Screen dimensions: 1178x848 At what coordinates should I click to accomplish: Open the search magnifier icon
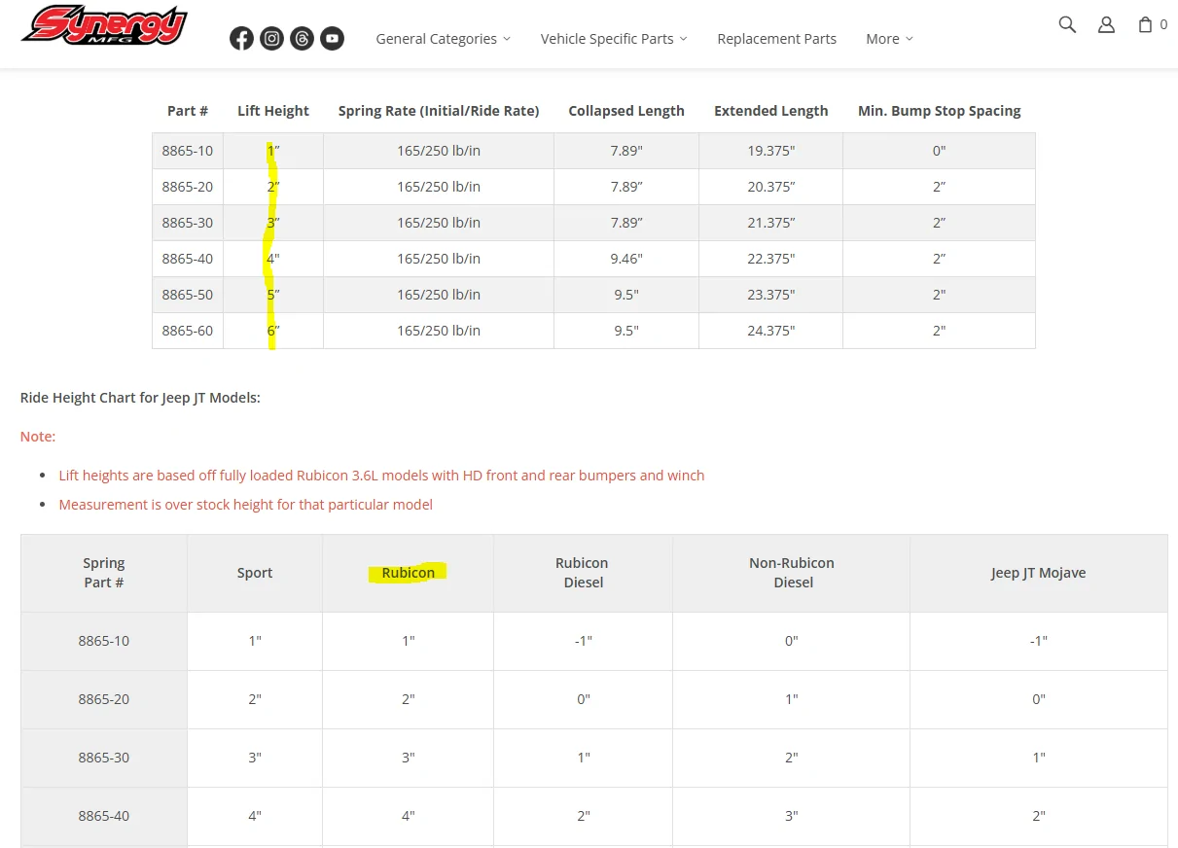pos(1067,24)
